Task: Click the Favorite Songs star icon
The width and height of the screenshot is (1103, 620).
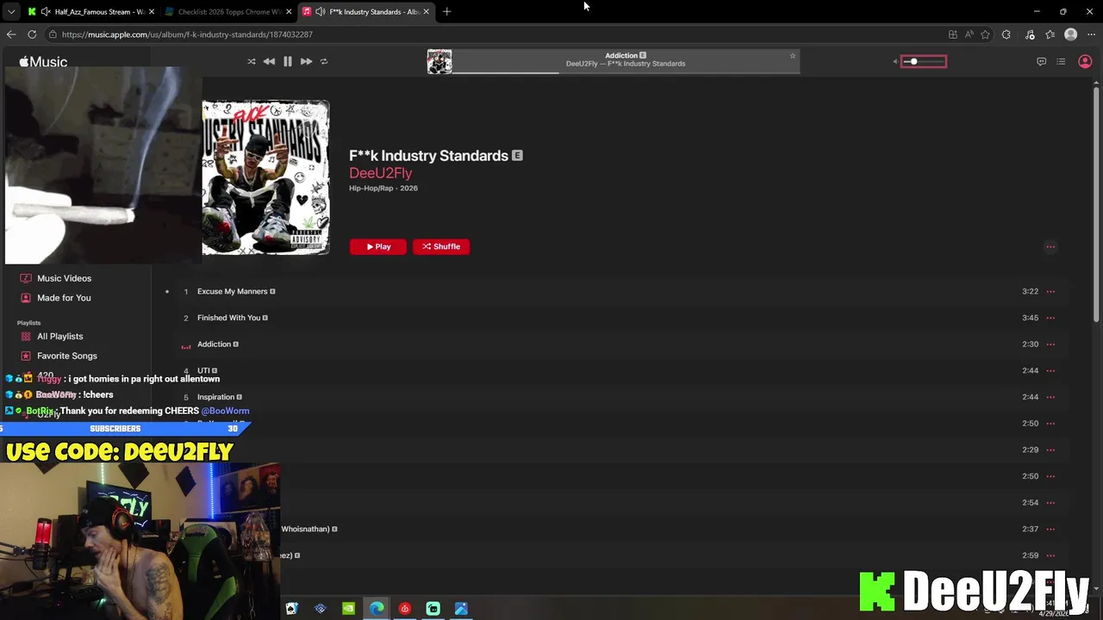Action: 26,356
